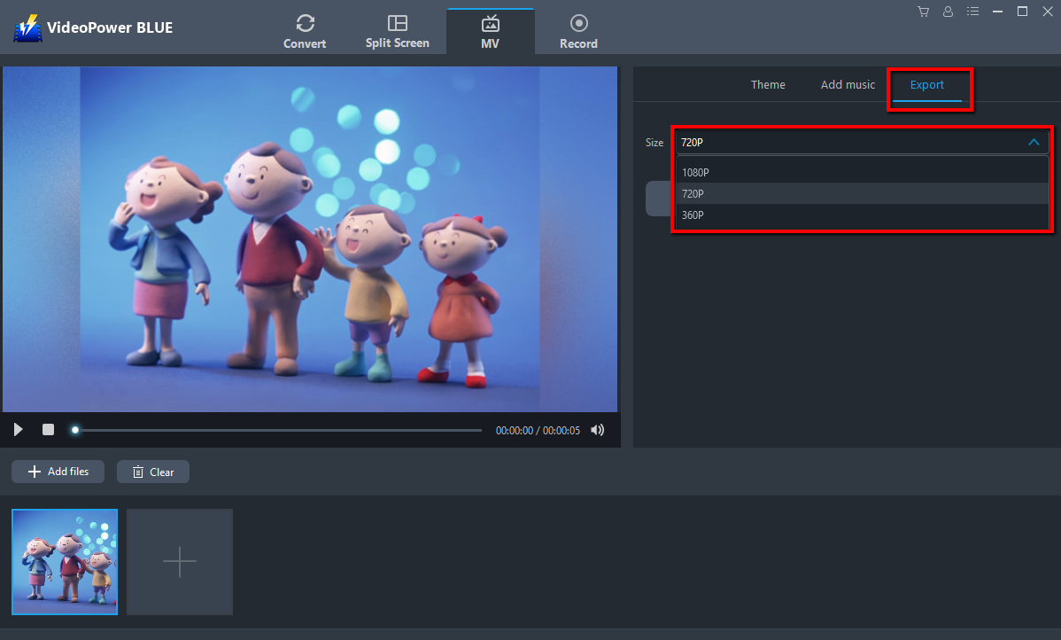Open the Record module
This screenshot has height=640, width=1061.
(x=578, y=29)
